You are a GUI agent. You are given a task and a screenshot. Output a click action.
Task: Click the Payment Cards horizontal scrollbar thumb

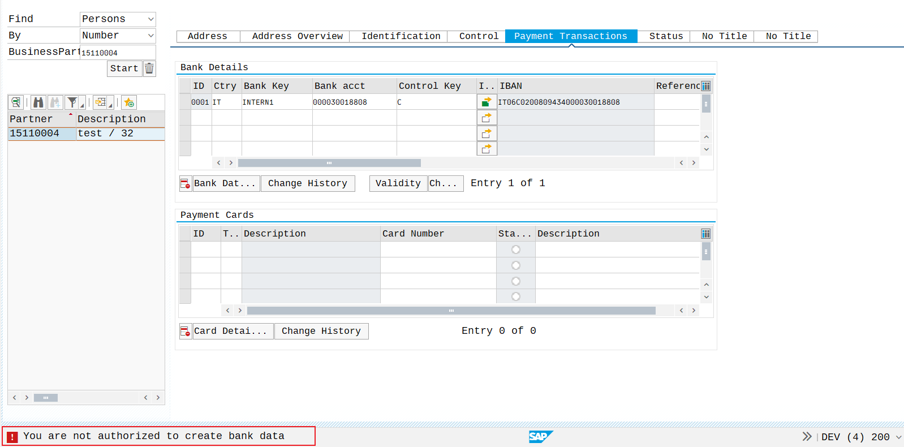pyautogui.click(x=451, y=311)
